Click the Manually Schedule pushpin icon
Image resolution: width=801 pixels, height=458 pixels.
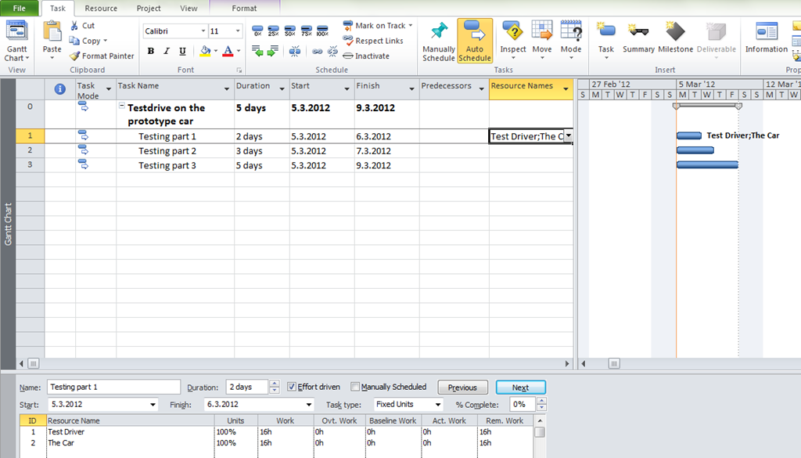438,32
